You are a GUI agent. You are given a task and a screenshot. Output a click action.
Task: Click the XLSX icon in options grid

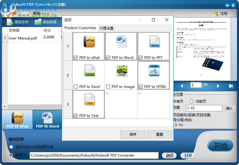coord(90,70)
